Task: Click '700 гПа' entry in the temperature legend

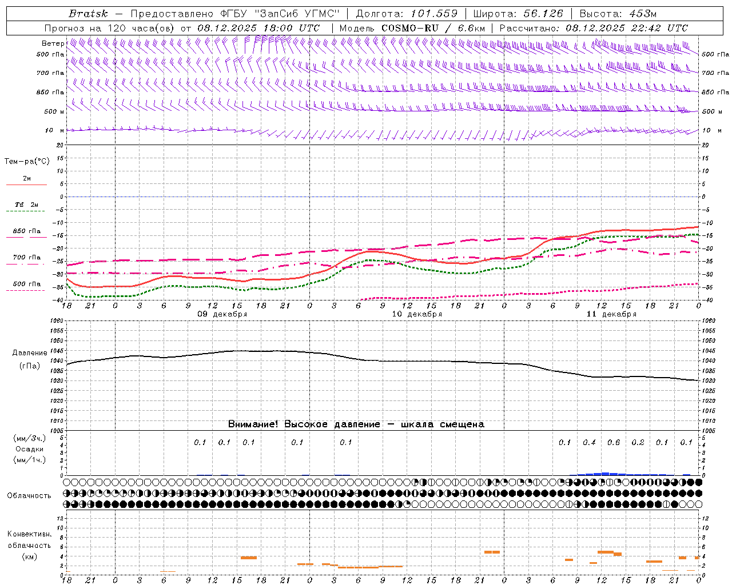Action: coord(27,258)
